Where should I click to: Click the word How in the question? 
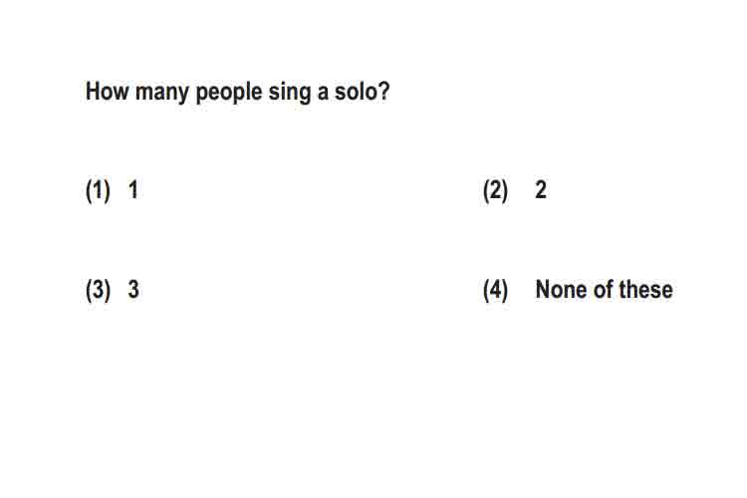(x=108, y=91)
